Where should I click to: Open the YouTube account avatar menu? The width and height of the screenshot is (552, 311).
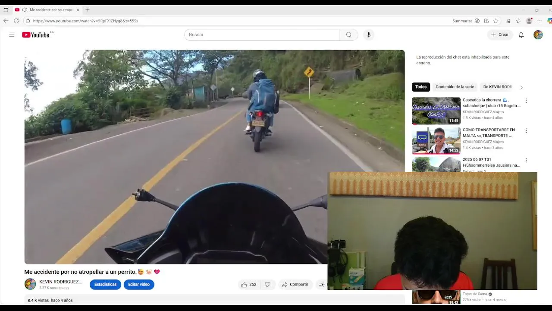pos(538,35)
